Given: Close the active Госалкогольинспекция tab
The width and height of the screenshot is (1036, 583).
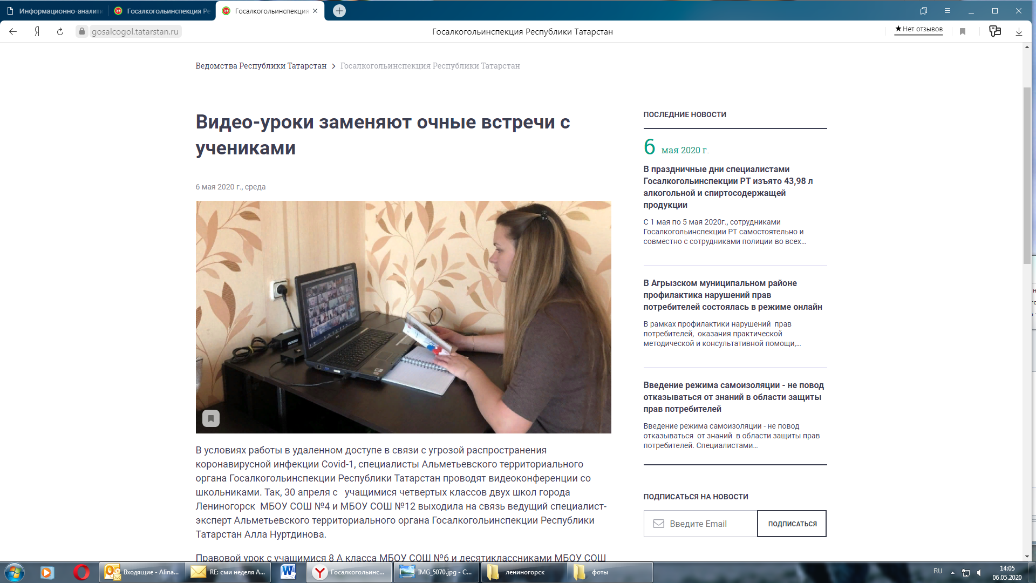Looking at the screenshot, I should click(315, 11).
